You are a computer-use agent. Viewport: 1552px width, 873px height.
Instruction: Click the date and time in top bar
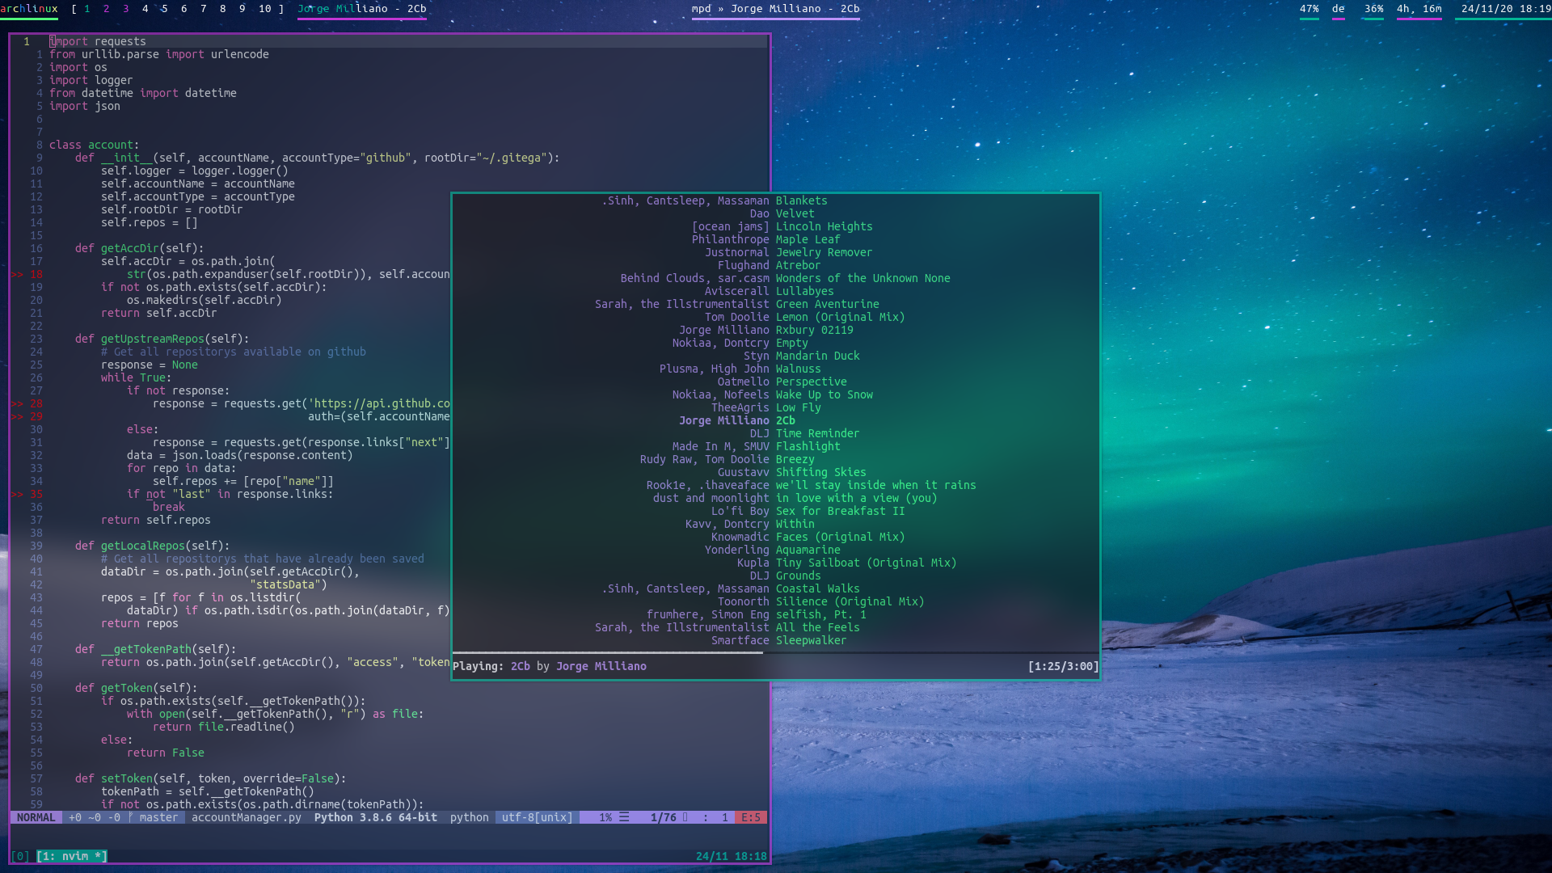(x=1505, y=9)
